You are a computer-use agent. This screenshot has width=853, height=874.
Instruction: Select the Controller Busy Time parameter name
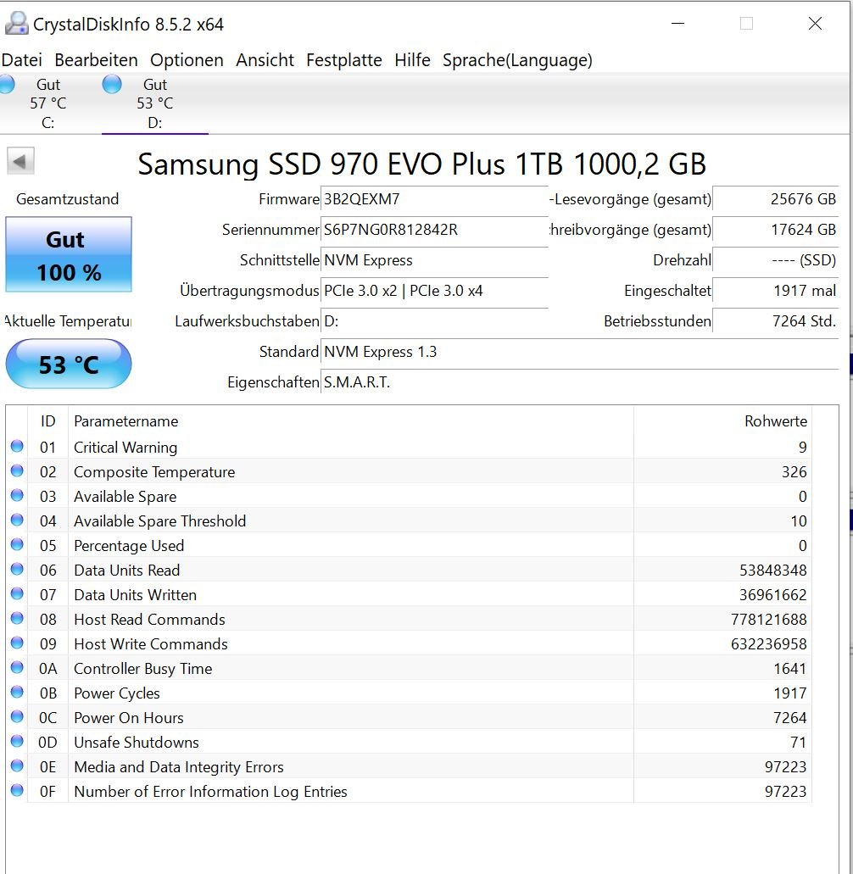point(142,669)
